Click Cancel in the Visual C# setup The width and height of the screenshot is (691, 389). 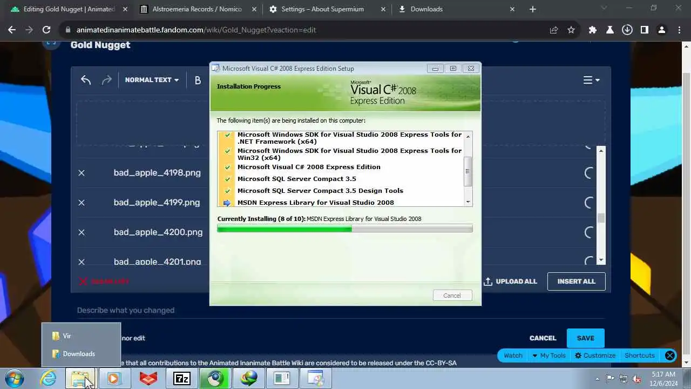[x=452, y=296]
